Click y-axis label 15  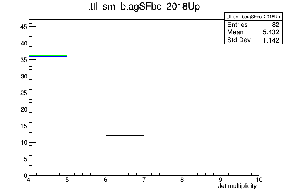coord(24,126)
